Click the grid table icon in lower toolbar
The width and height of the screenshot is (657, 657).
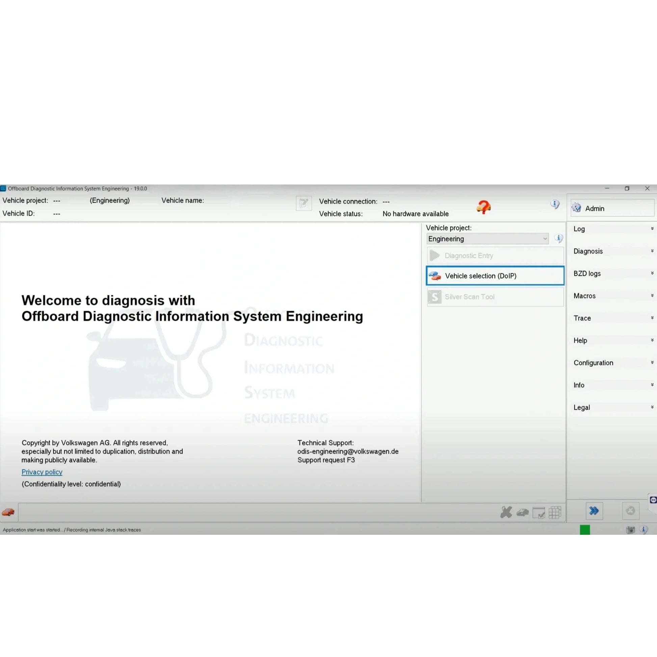(555, 513)
